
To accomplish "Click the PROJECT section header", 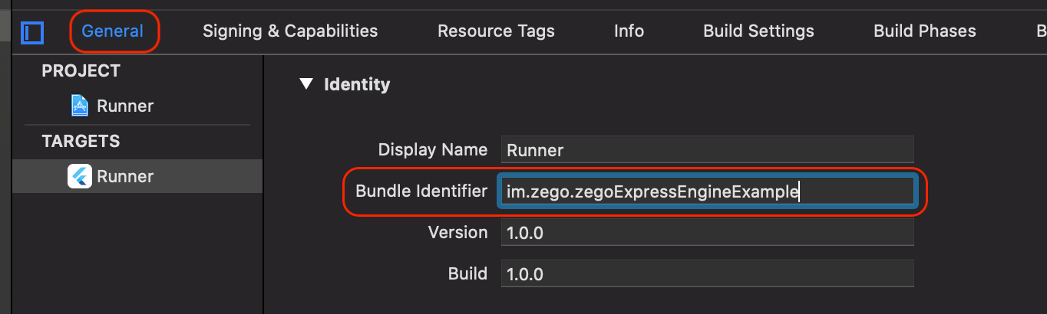I will tap(81, 70).
